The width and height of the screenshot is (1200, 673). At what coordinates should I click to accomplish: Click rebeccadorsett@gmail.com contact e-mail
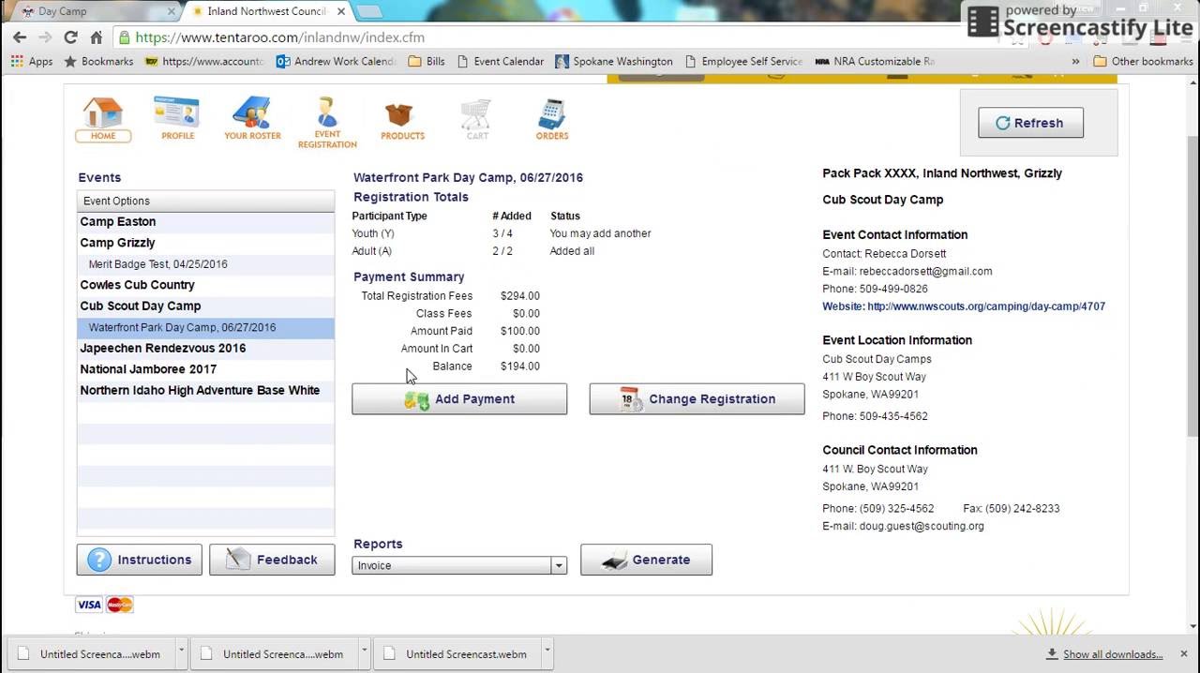pyautogui.click(x=925, y=272)
